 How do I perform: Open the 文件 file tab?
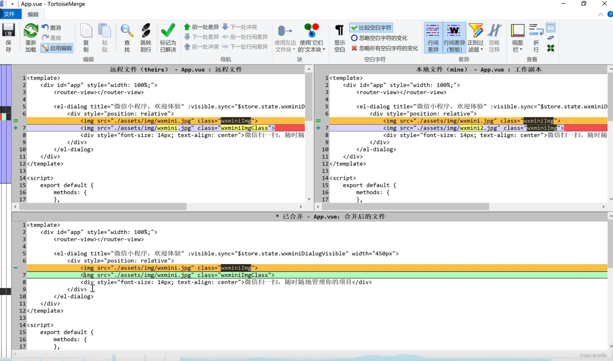click(x=9, y=14)
